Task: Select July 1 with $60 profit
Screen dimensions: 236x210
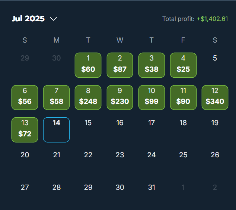Action: 88,65
